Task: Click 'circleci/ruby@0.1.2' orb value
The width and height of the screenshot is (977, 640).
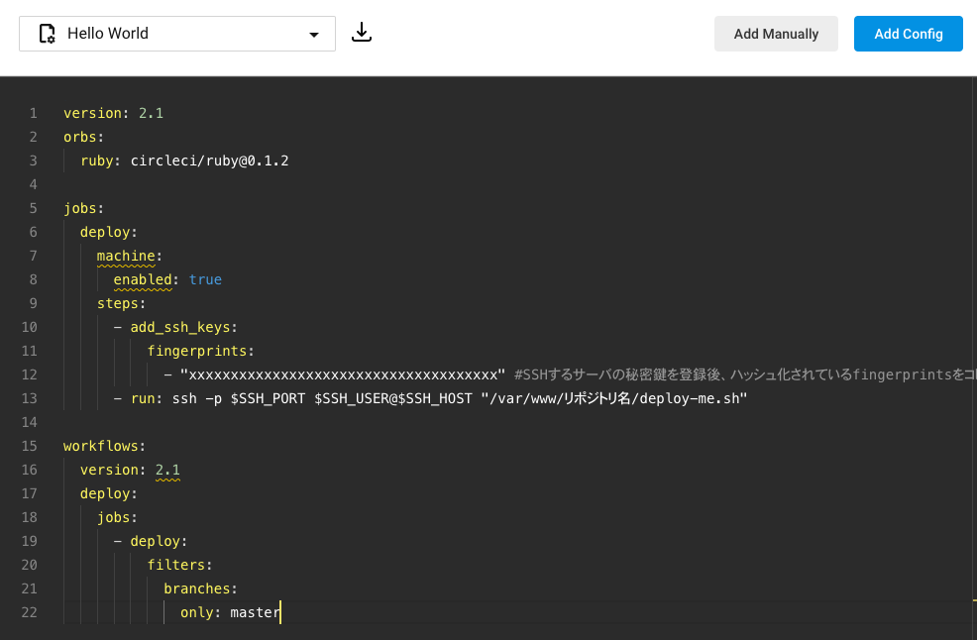Action: tap(209, 160)
